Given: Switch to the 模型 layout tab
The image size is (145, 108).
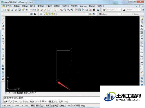Looking at the screenshot, I should point(20,93).
